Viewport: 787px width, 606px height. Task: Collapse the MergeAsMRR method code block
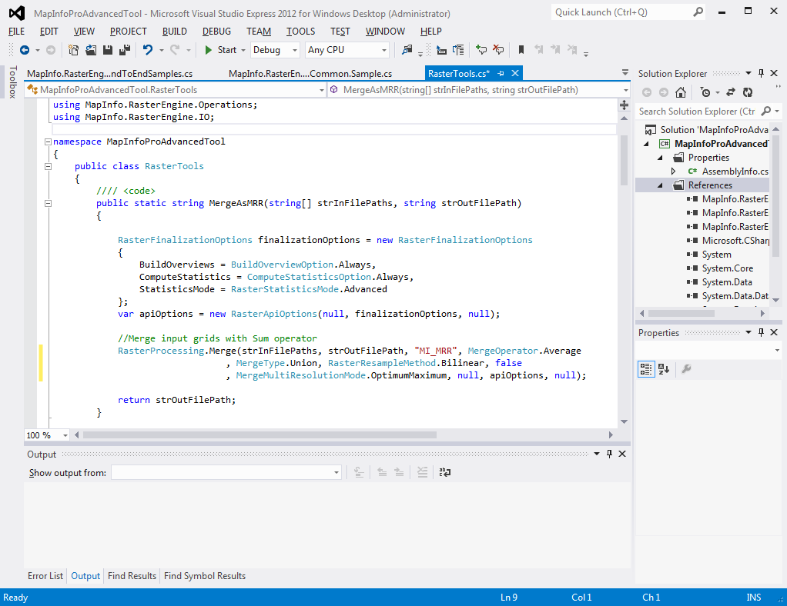(x=49, y=204)
